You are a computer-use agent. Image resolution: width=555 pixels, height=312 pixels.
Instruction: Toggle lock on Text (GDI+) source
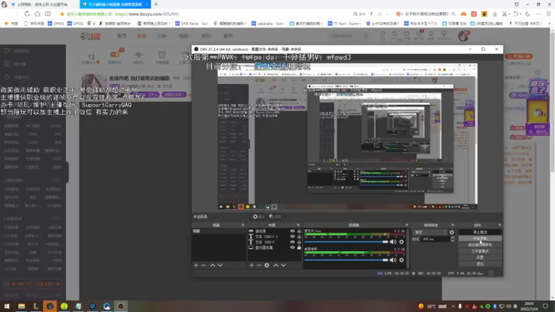tap(299, 242)
